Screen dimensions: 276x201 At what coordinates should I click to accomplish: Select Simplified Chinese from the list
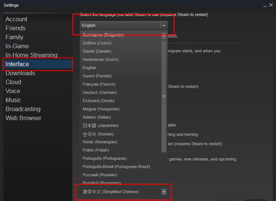(x=110, y=192)
